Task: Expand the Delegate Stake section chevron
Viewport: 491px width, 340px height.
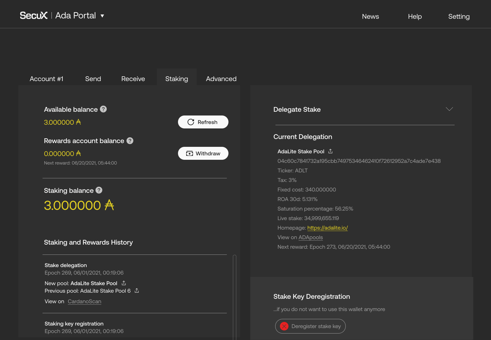Action: 449,109
